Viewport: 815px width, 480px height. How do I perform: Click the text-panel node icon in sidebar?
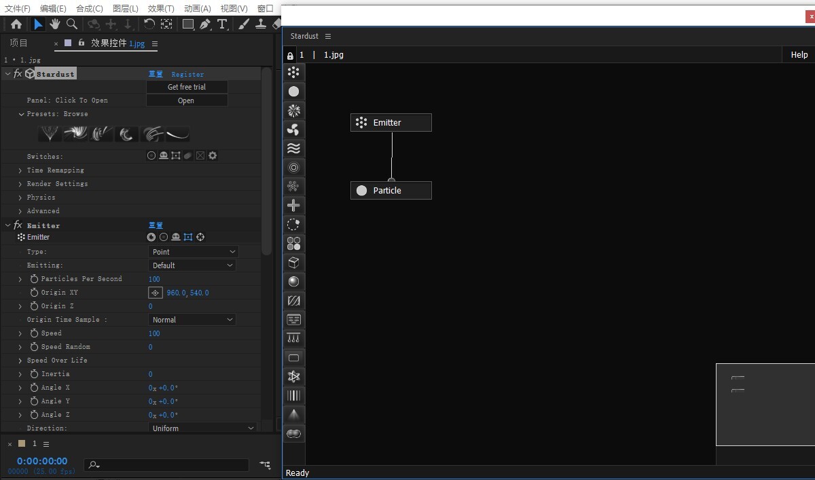[x=293, y=319]
